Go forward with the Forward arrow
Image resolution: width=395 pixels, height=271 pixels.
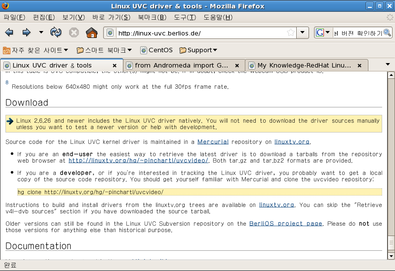point(27,33)
